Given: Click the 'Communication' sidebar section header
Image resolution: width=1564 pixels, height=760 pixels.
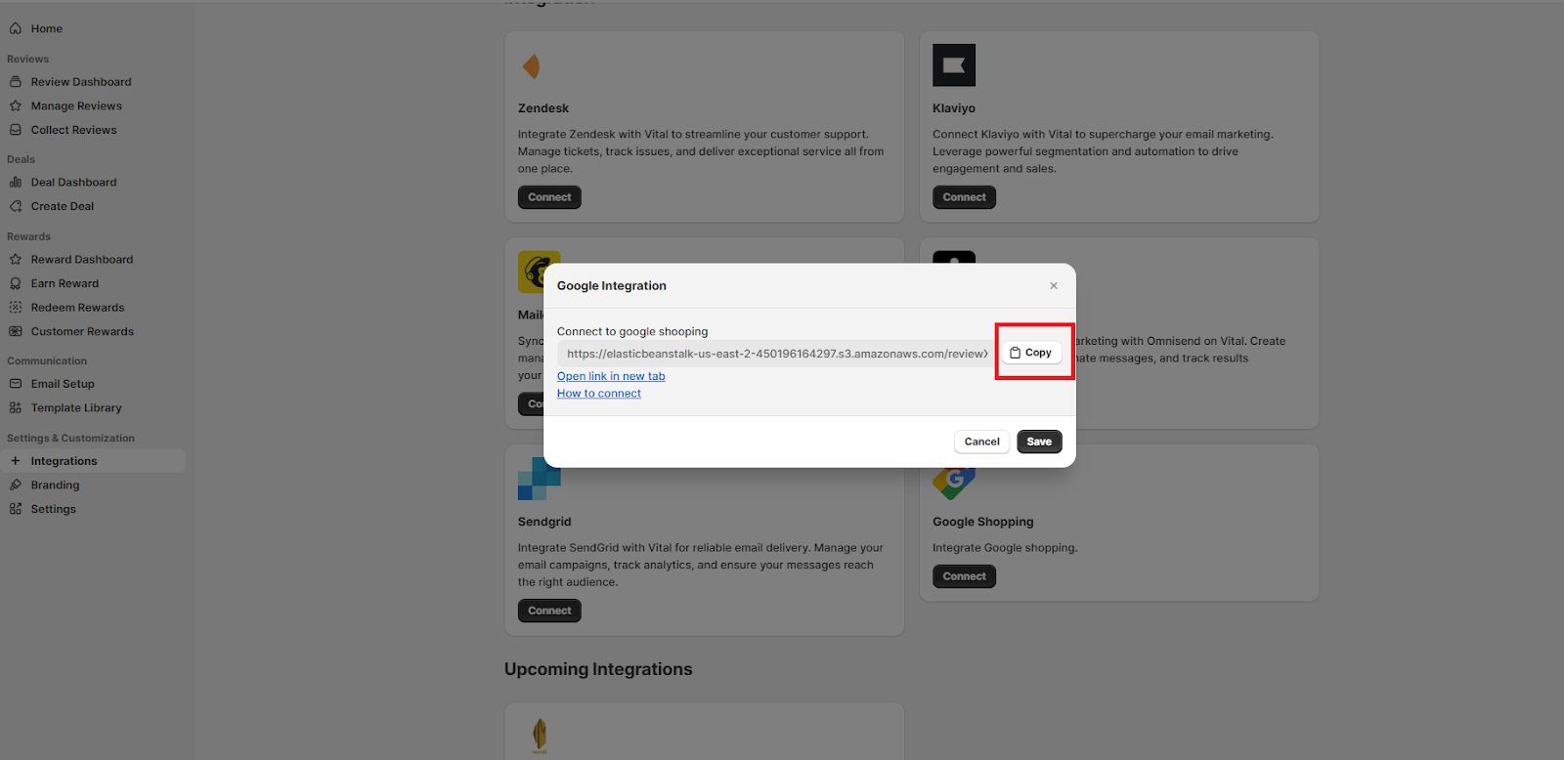Looking at the screenshot, I should 47,360.
